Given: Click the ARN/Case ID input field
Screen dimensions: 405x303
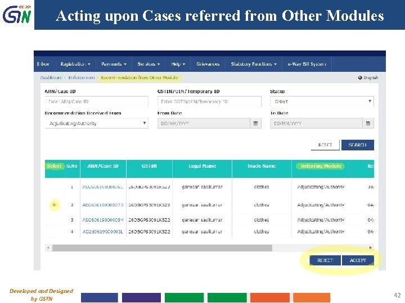Looking at the screenshot, I should [96, 102].
